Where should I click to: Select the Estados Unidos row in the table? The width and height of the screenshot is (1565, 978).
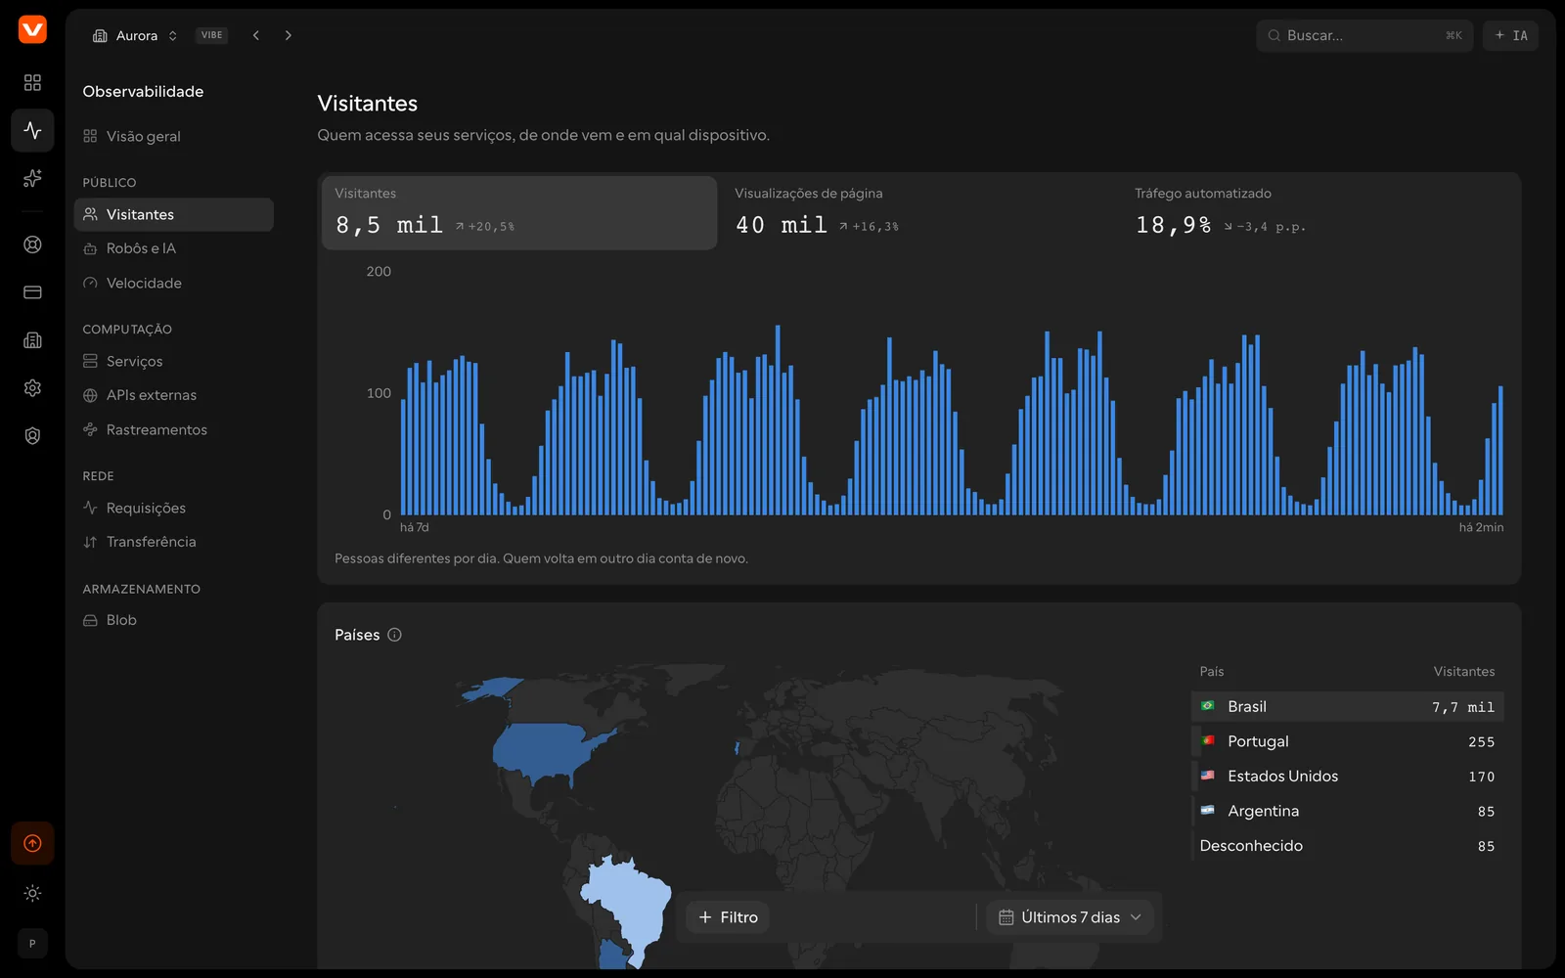[x=1347, y=776]
